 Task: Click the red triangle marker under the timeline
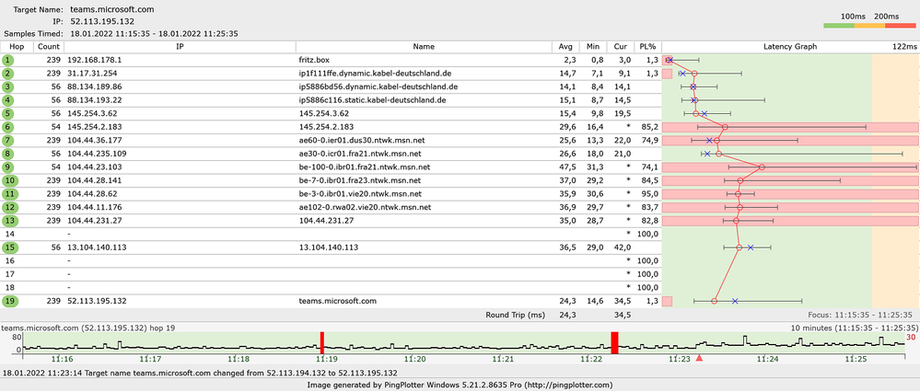click(x=699, y=358)
